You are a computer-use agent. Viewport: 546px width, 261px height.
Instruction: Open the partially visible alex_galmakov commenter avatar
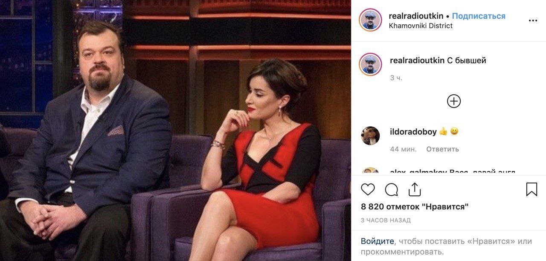click(x=370, y=171)
